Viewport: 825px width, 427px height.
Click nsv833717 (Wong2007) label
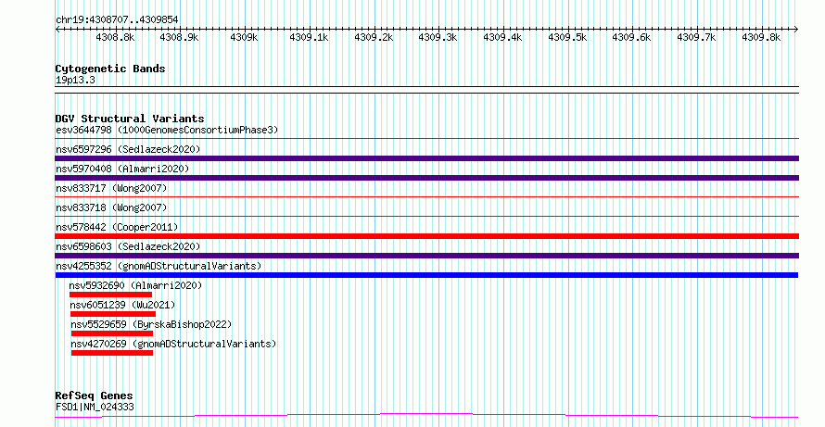111,188
